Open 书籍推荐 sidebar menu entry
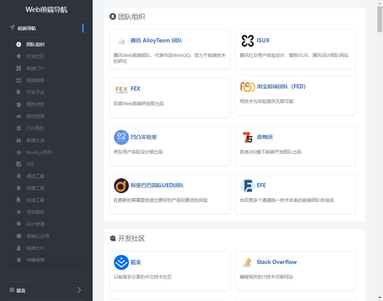This screenshot has width=383, height=301. click(35, 260)
